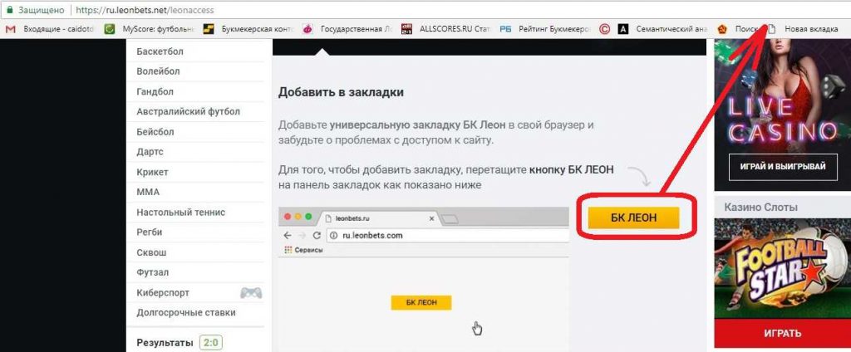Open the Новая вкладка bookmark
This screenshot has height=352, width=851.
[804, 29]
